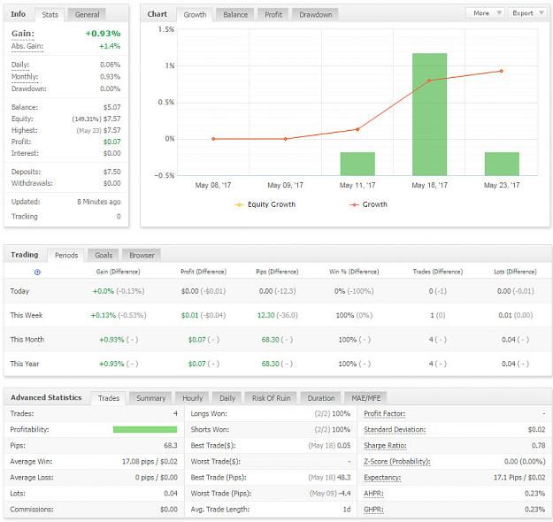This screenshot has width=553, height=522.
Task: Click the Z-Score (Probability) label
Action: click(397, 461)
